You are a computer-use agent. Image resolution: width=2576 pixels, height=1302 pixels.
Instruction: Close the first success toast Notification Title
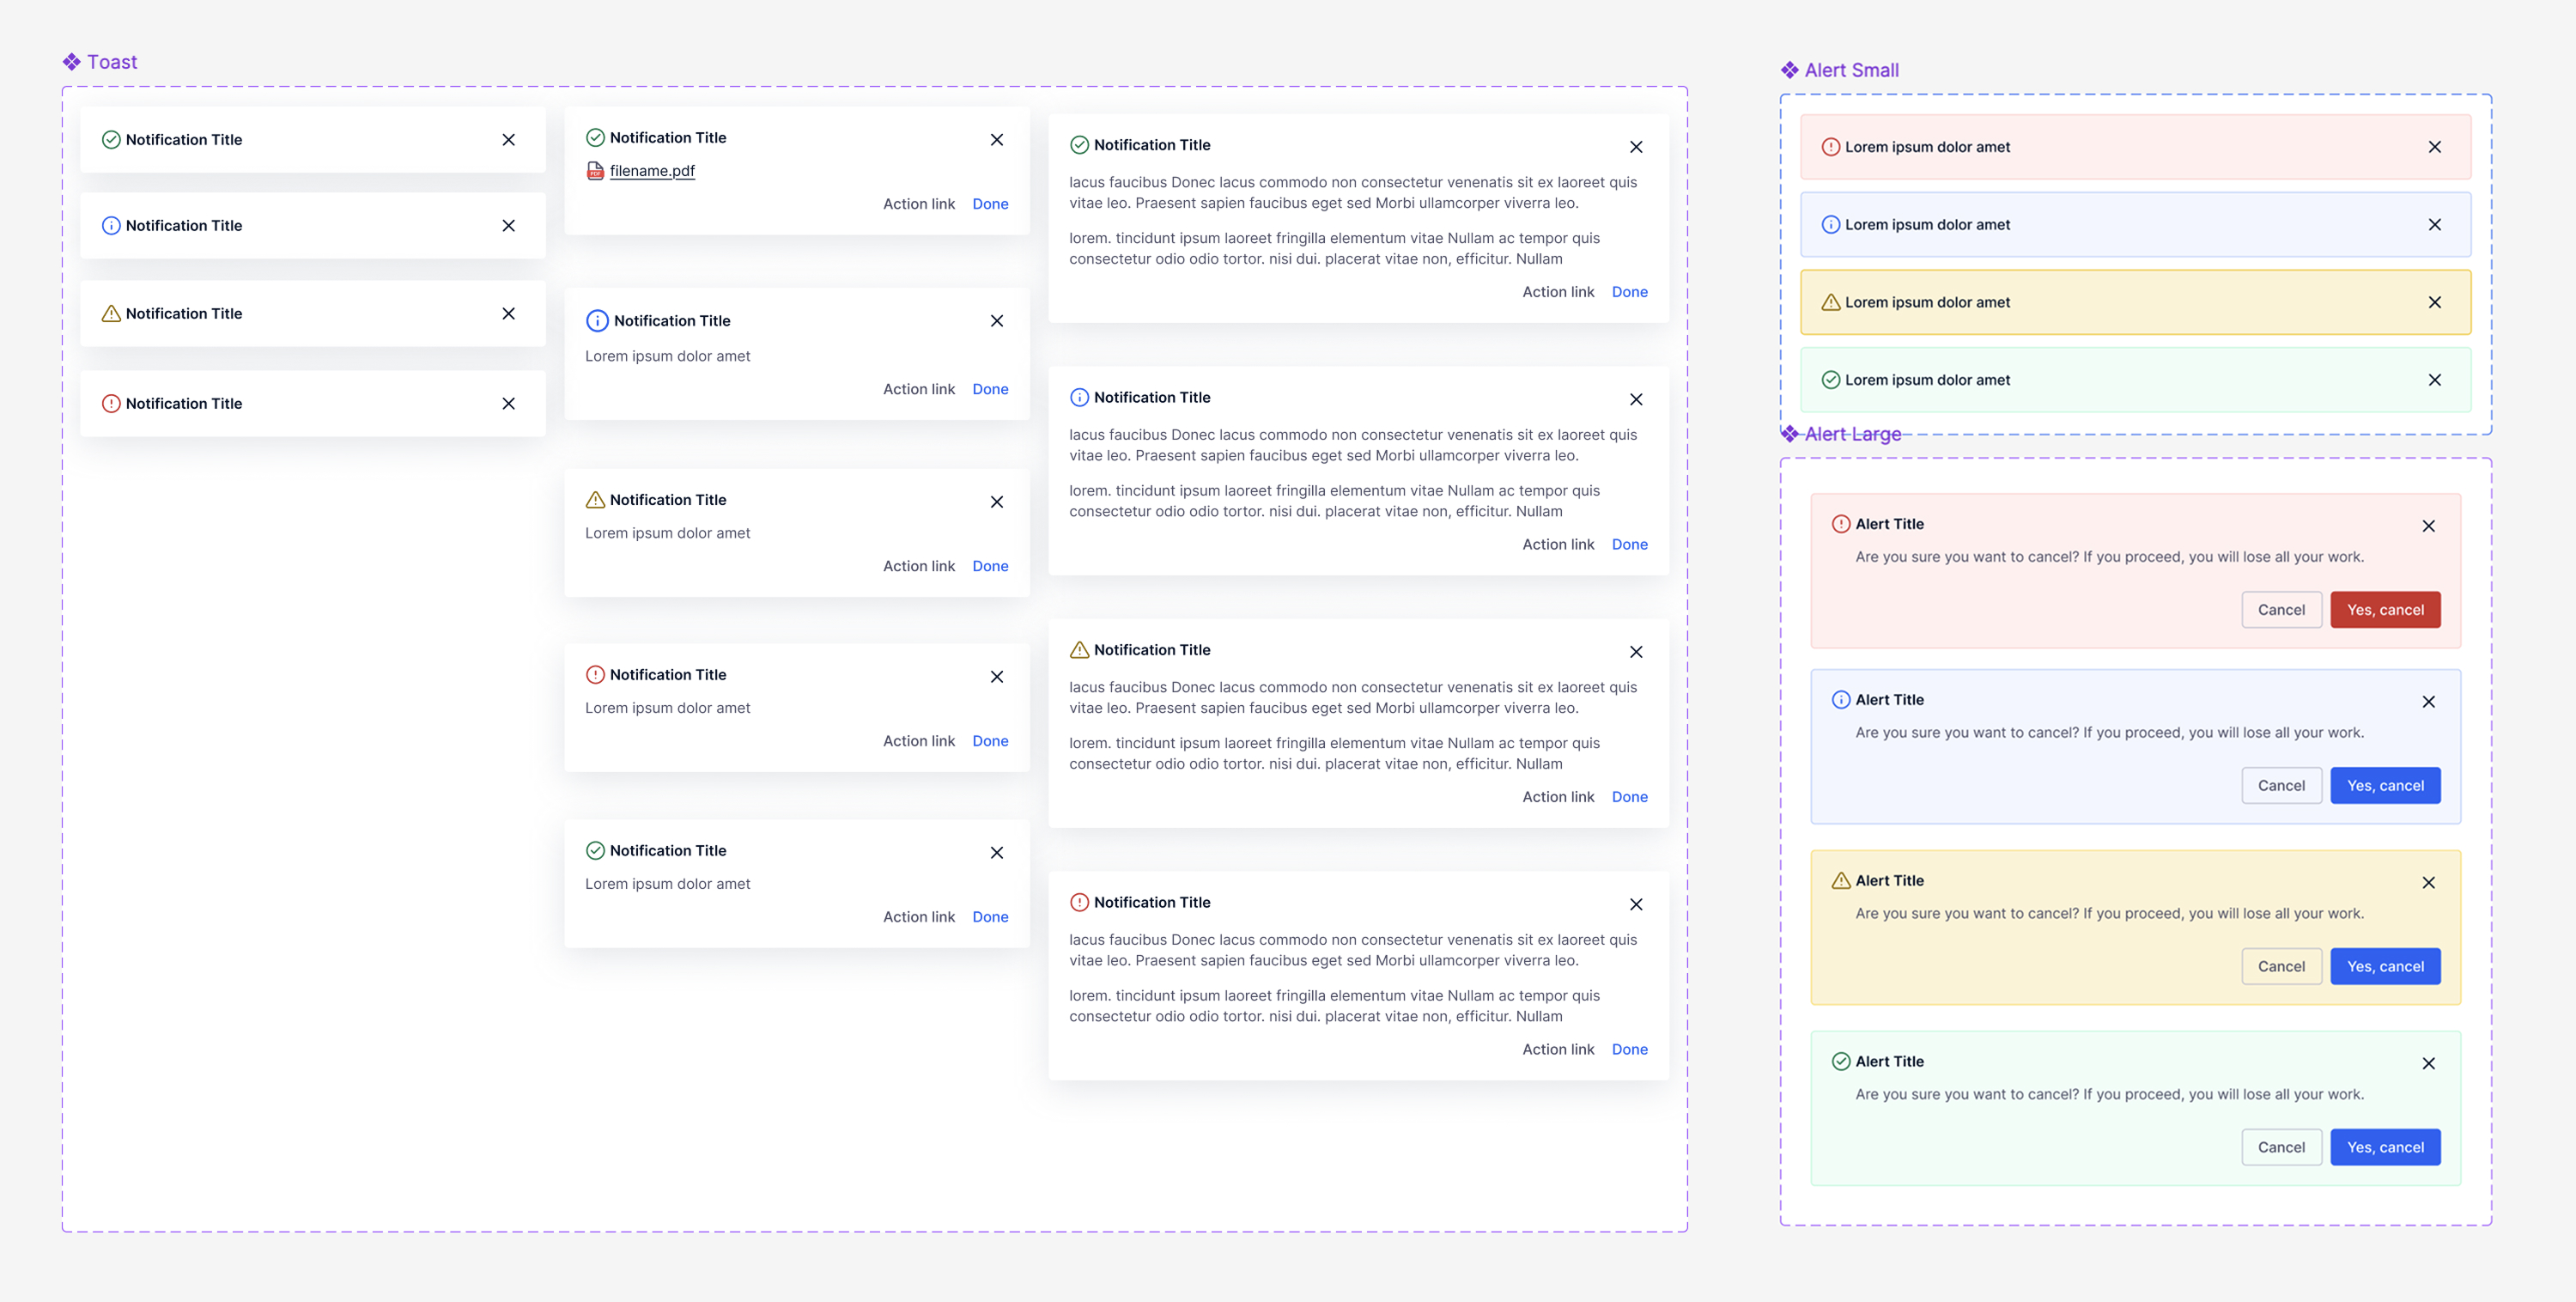tap(508, 140)
